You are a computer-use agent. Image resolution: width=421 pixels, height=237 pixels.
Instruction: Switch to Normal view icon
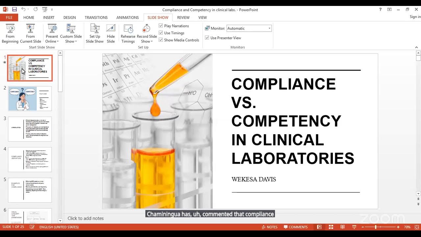(319, 227)
